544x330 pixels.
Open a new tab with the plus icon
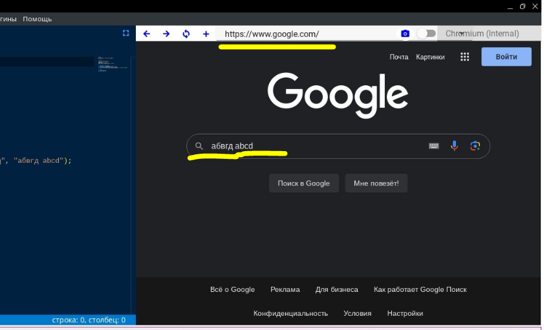(206, 34)
